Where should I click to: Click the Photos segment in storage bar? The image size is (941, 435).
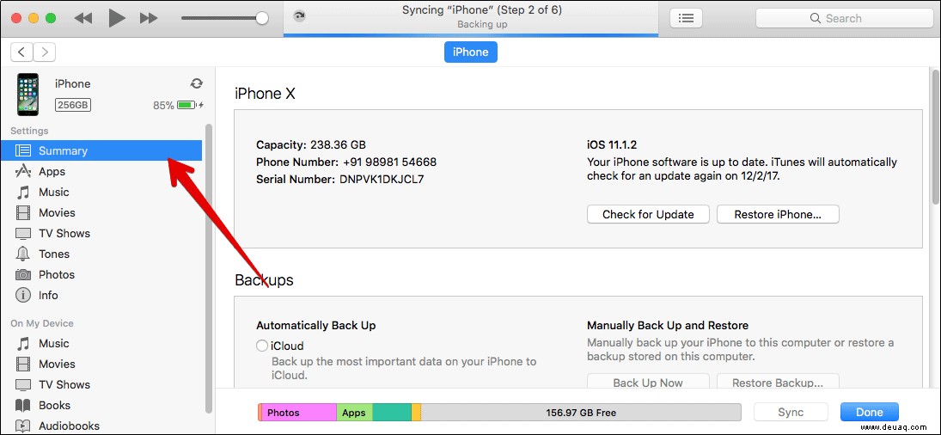click(299, 412)
